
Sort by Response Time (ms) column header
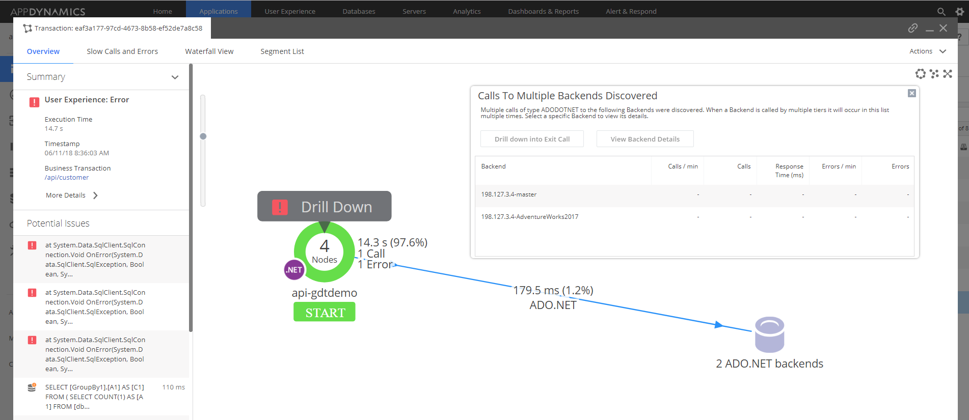pyautogui.click(x=789, y=171)
